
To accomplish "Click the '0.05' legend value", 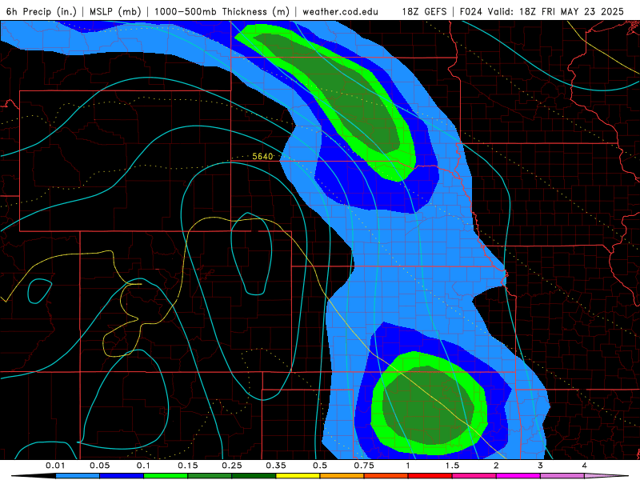I will coord(99,466).
